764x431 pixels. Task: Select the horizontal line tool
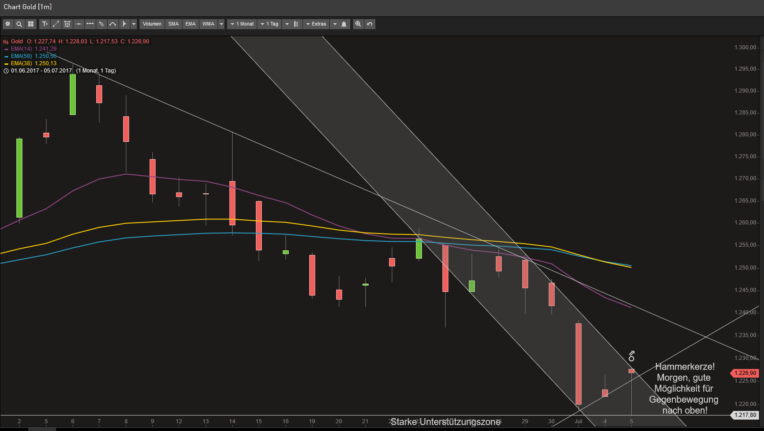(x=78, y=24)
